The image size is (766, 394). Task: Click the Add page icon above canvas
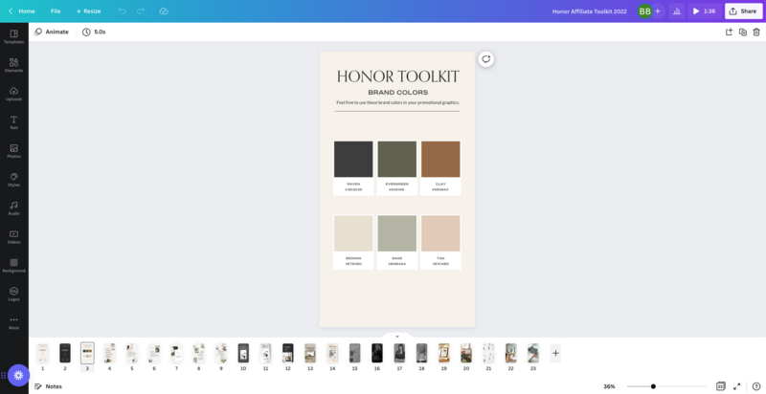729,32
